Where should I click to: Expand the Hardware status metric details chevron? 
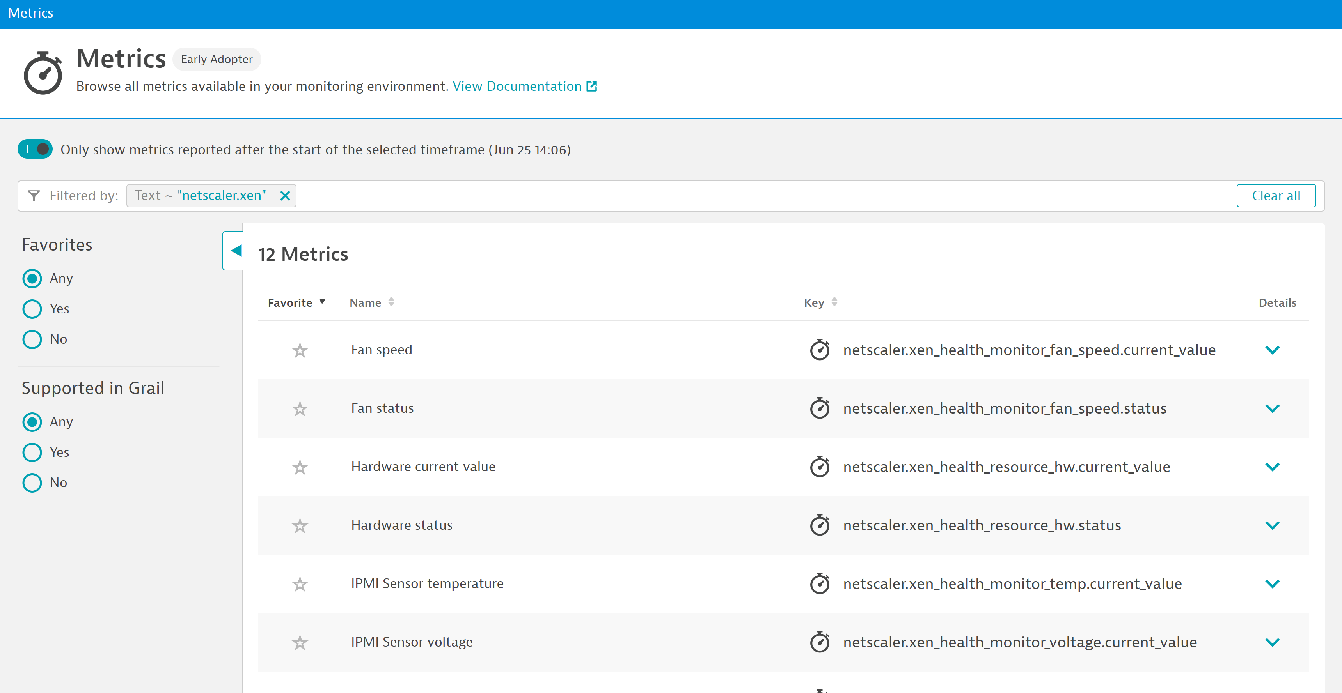[1272, 525]
